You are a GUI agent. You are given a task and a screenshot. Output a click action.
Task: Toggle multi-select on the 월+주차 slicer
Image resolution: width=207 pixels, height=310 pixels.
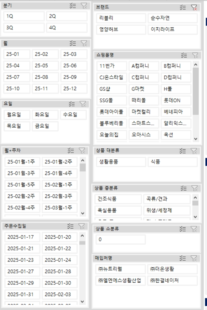click(x=71, y=151)
